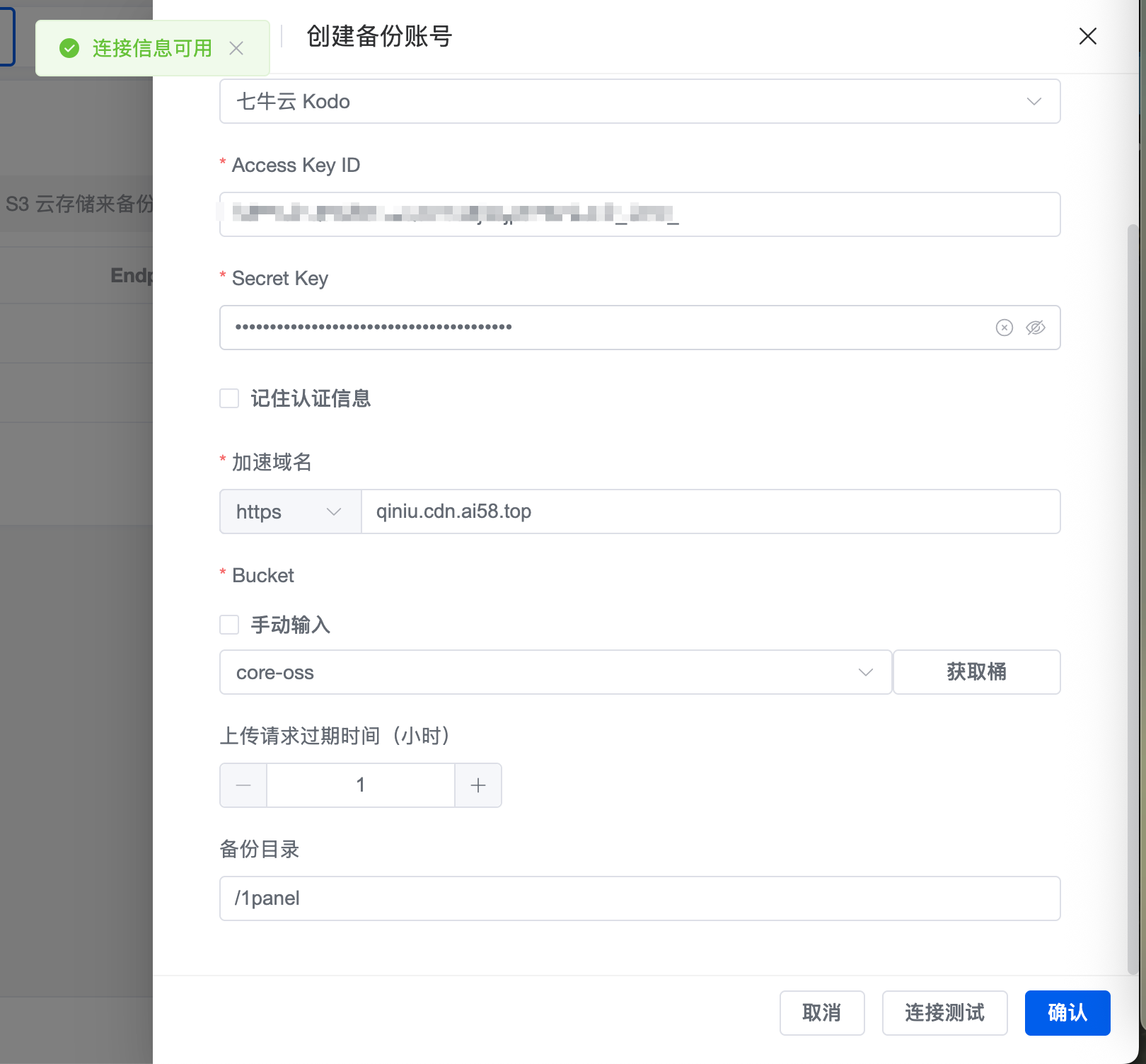
Task: Click the 连接测试 button
Action: [x=944, y=1012]
